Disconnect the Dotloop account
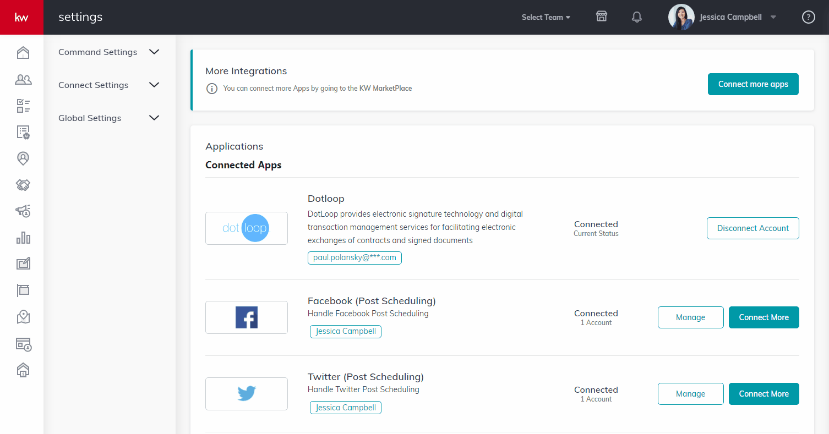829x434 pixels. tap(752, 228)
